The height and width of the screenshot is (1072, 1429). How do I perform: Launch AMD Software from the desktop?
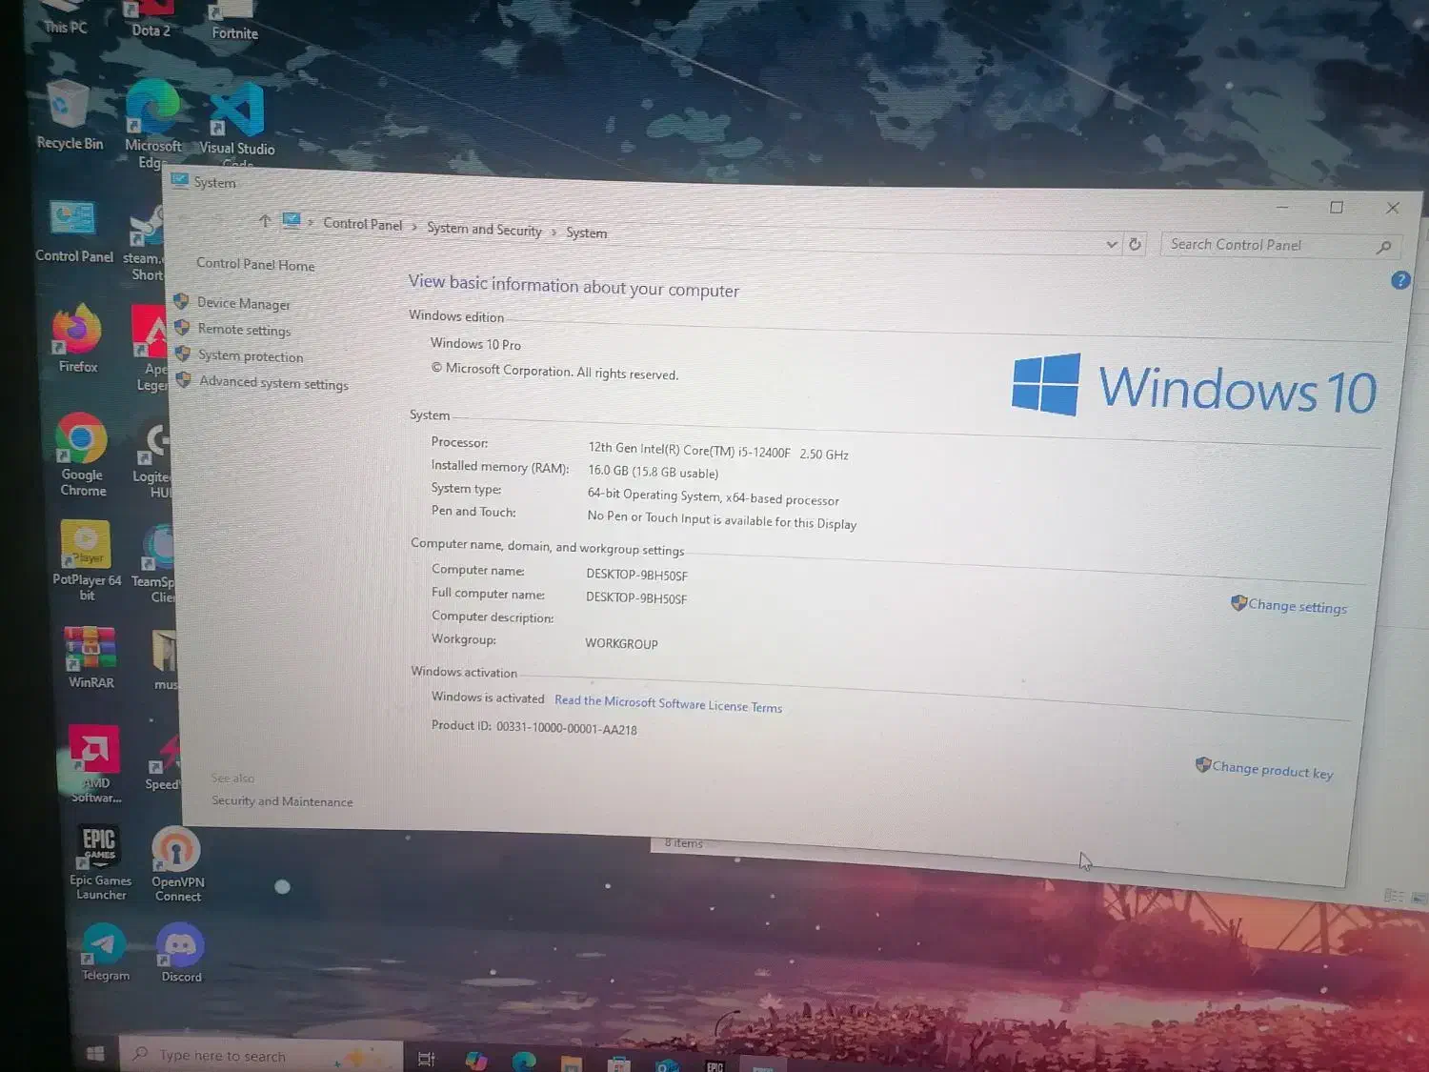94,763
